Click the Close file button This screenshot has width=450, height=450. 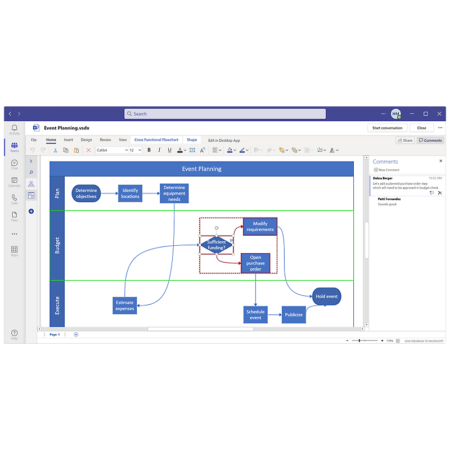421,128
